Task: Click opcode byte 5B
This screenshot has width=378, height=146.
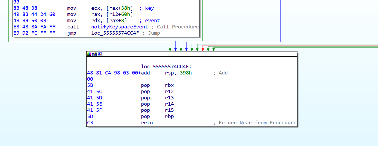Action: point(90,85)
